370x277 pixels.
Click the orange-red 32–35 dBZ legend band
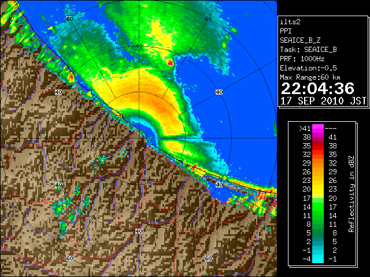coord(318,155)
